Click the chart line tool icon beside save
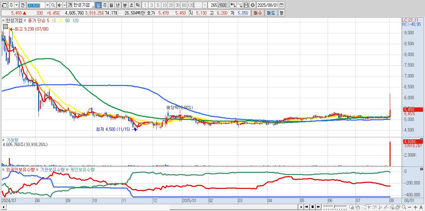425x211 pixels. (240, 5)
